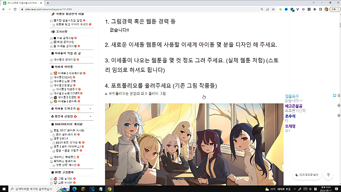Screen dimensions: 341x192
Task: Open the Chrome extensions puzzle icon
Action: point(315,9)
